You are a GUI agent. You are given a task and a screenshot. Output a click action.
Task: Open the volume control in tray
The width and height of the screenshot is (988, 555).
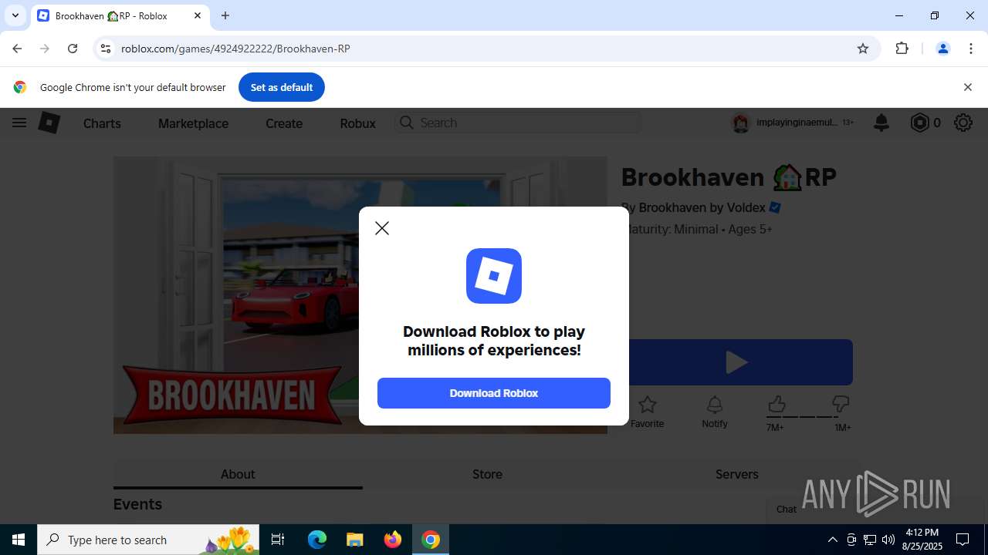(888, 540)
